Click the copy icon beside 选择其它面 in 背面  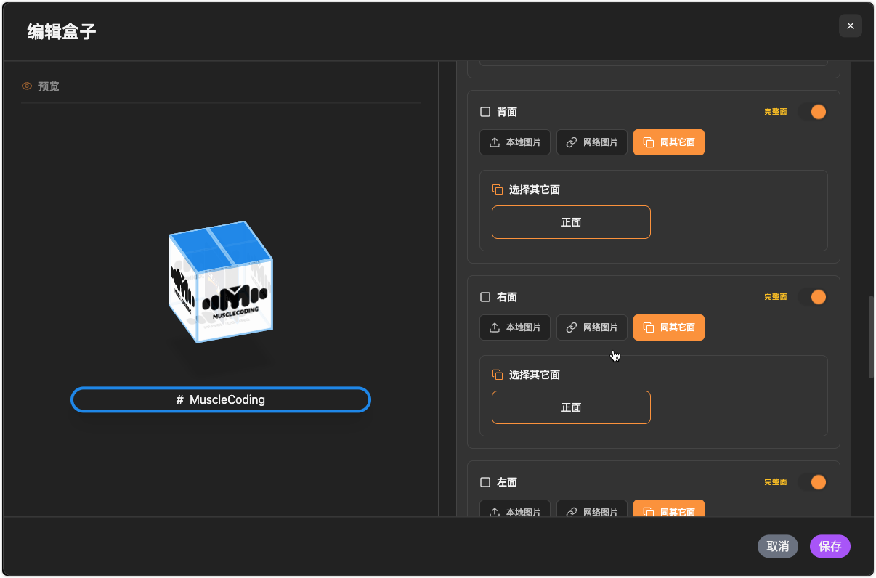click(x=498, y=190)
